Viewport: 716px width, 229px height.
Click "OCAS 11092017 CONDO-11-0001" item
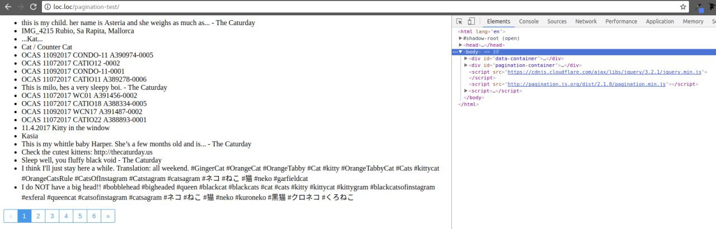(x=73, y=71)
